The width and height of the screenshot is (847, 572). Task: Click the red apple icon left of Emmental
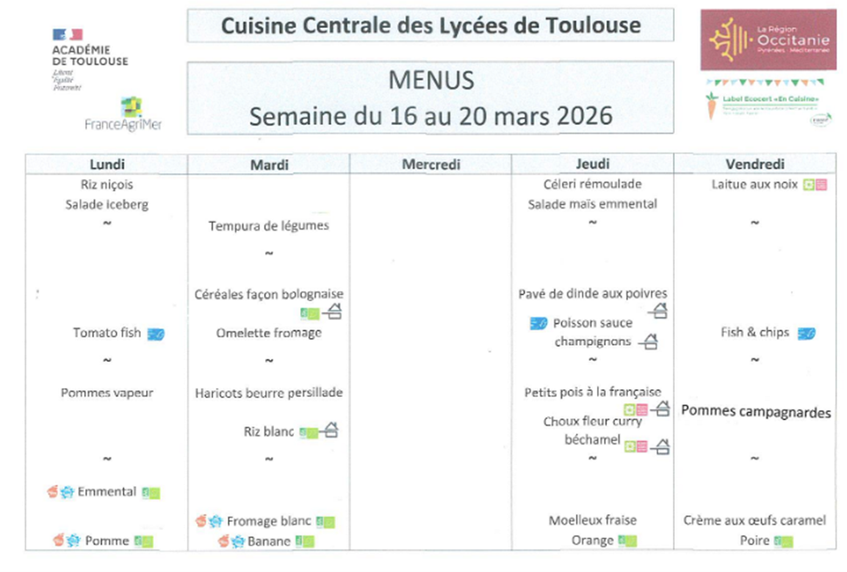tap(53, 492)
